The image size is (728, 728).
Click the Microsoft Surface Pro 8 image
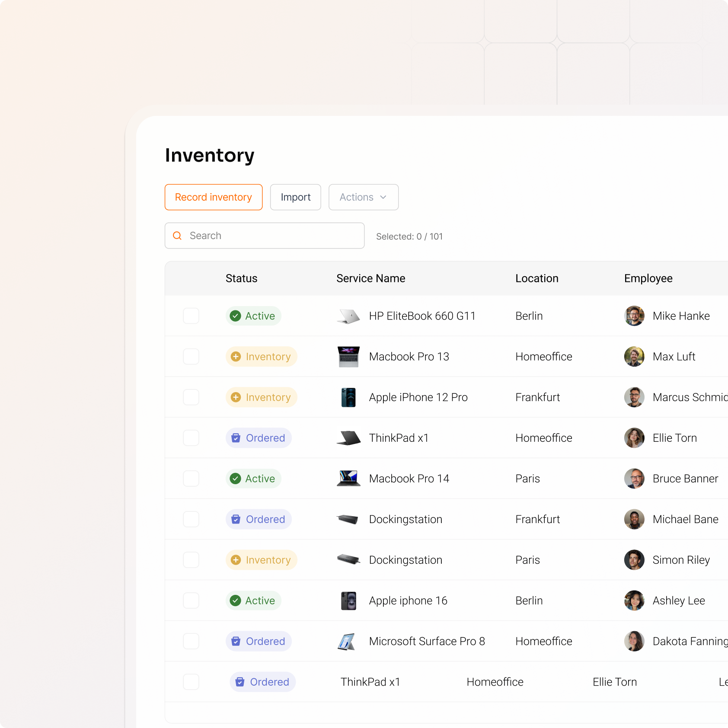pyautogui.click(x=347, y=642)
